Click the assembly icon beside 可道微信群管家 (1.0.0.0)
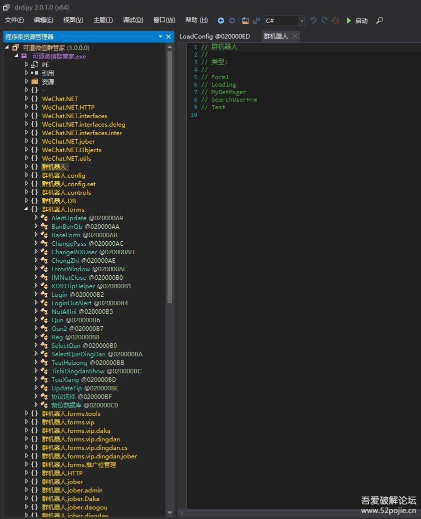Image resolution: width=421 pixels, height=519 pixels. [16, 48]
